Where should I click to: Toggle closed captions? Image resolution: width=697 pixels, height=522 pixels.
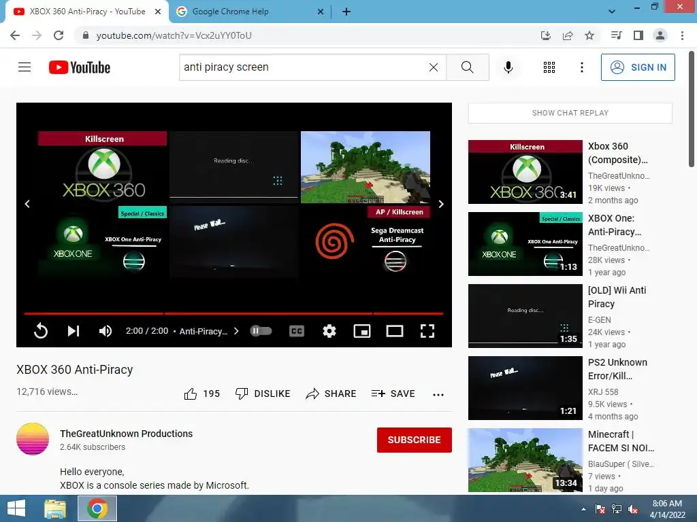tap(297, 331)
